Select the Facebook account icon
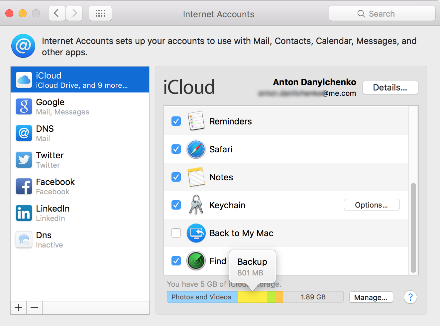The width and height of the screenshot is (440, 326). pos(24,186)
